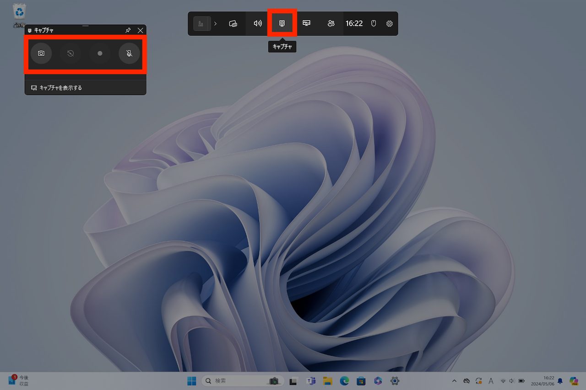Open the Performance widget in Game Bar
Image resolution: width=586 pixels, height=390 pixels.
point(307,23)
